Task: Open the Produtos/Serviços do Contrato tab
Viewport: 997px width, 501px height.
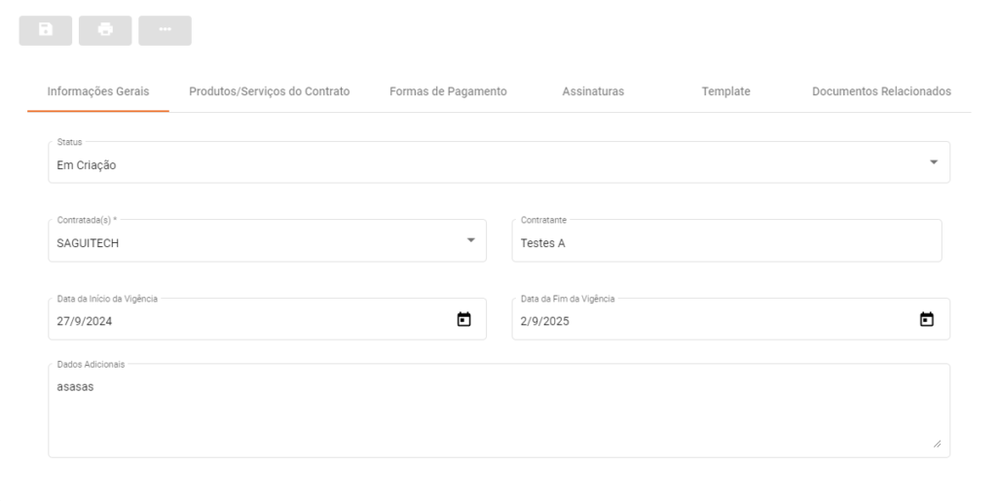Action: coord(269,91)
